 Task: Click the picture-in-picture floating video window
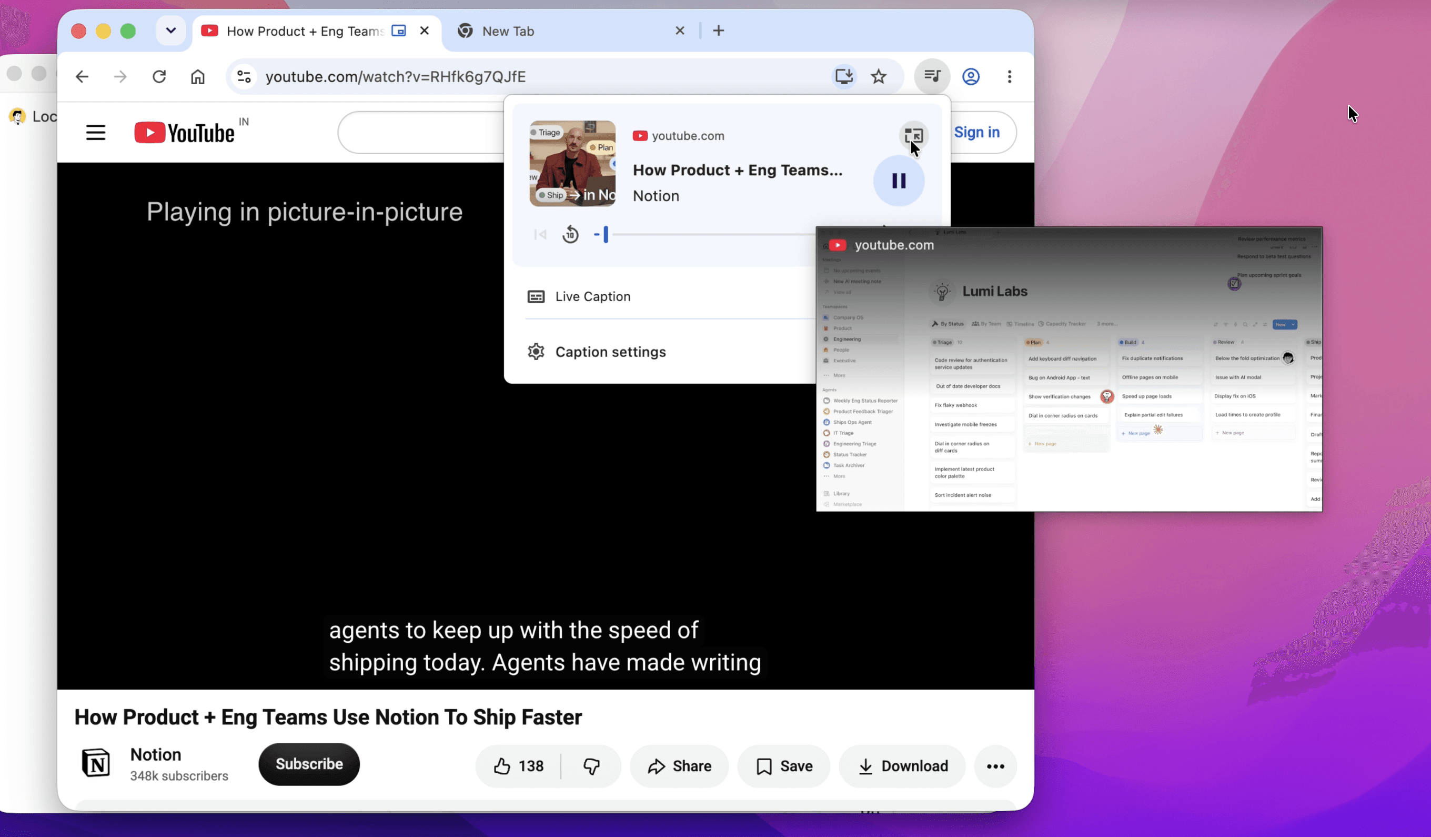(1069, 370)
